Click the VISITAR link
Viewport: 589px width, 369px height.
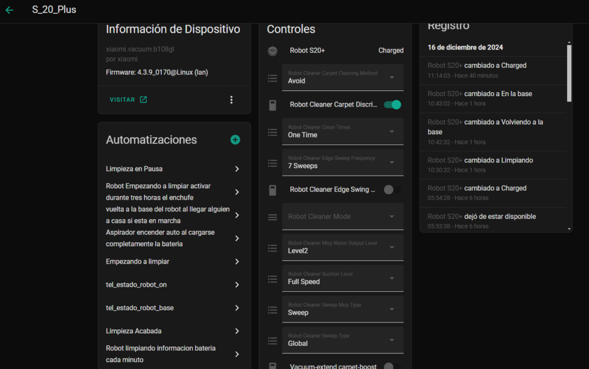click(x=123, y=100)
